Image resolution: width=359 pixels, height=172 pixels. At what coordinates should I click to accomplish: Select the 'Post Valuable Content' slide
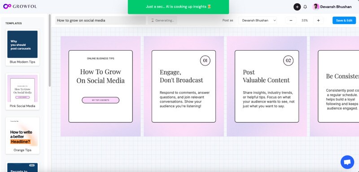pyautogui.click(x=267, y=86)
